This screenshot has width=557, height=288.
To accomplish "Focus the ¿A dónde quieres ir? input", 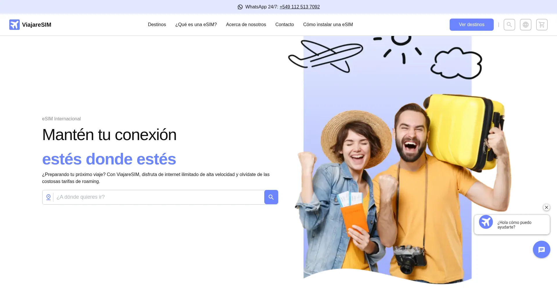I will pyautogui.click(x=158, y=197).
